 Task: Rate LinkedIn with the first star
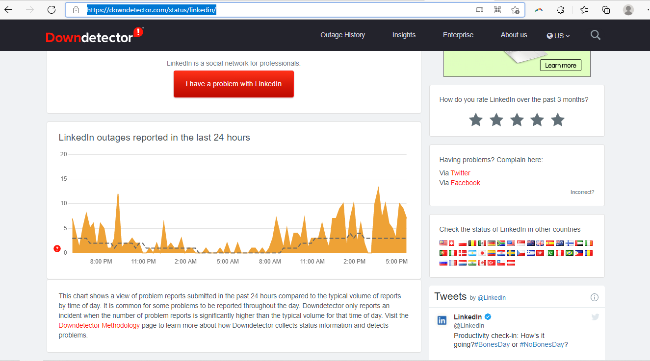click(x=476, y=120)
